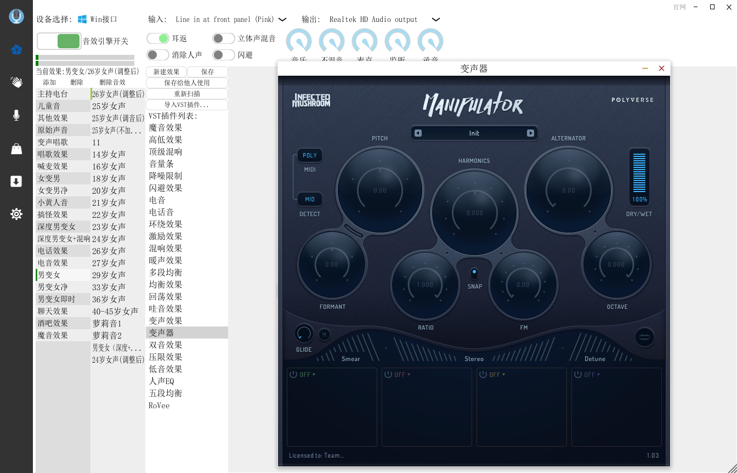Click Infected Mushroom logo in plugin
This screenshot has width=737, height=473.
coord(311,100)
